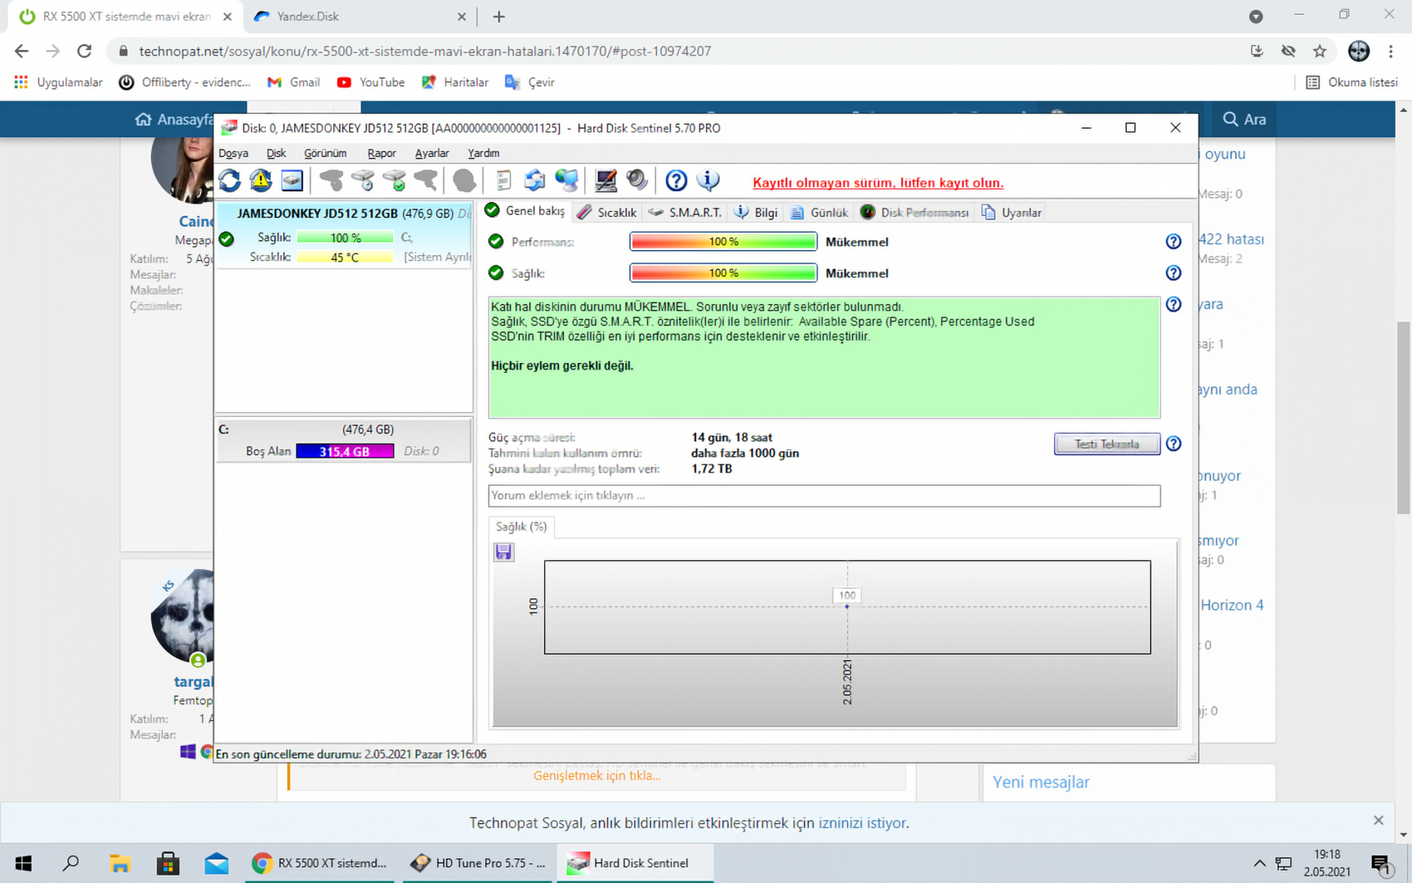Click the Genişletmek için tıkla link
Image resolution: width=1412 pixels, height=883 pixels.
597,776
